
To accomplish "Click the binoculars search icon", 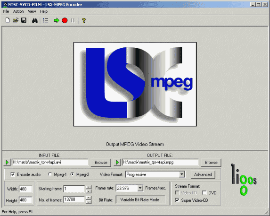I will [x=34, y=21].
